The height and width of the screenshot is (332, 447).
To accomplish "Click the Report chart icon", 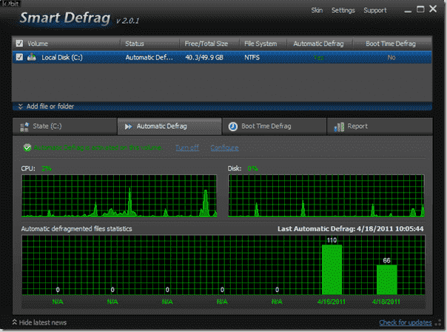I will pyautogui.click(x=339, y=127).
